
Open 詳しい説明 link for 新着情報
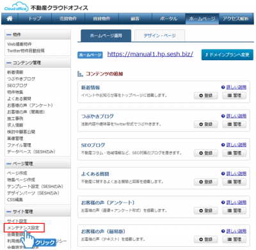[x=236, y=87]
